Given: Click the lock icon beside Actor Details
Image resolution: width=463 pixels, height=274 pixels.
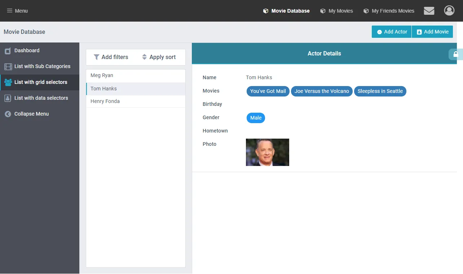Looking at the screenshot, I should [455, 54].
